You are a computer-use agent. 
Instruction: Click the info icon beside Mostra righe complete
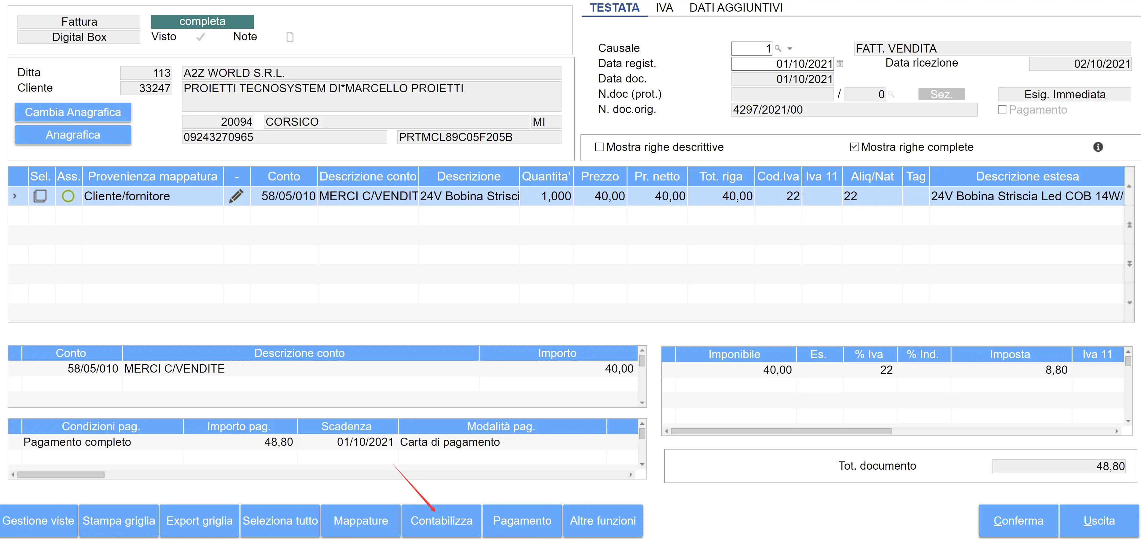pos(1098,147)
